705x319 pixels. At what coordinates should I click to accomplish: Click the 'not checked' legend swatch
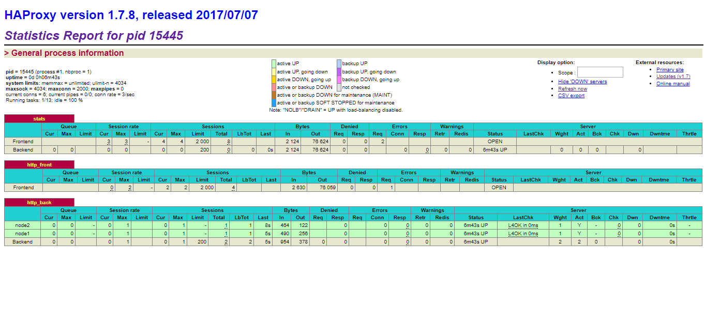coord(339,87)
